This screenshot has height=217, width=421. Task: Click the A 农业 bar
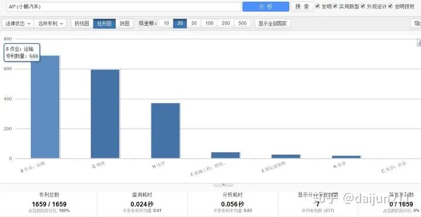346,157
